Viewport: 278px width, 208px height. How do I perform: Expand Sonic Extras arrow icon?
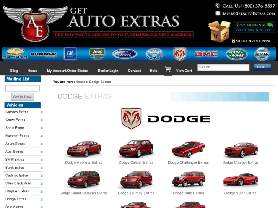pos(41,128)
